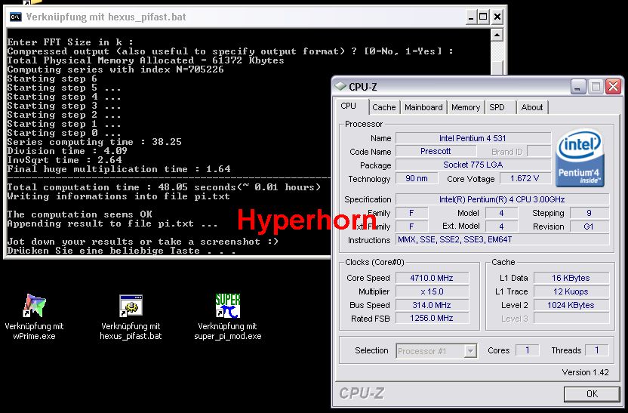Click the Instructions 'MMX, SSE, SSE2, SSE3, EM64T'
628x413 pixels.
(x=502, y=239)
